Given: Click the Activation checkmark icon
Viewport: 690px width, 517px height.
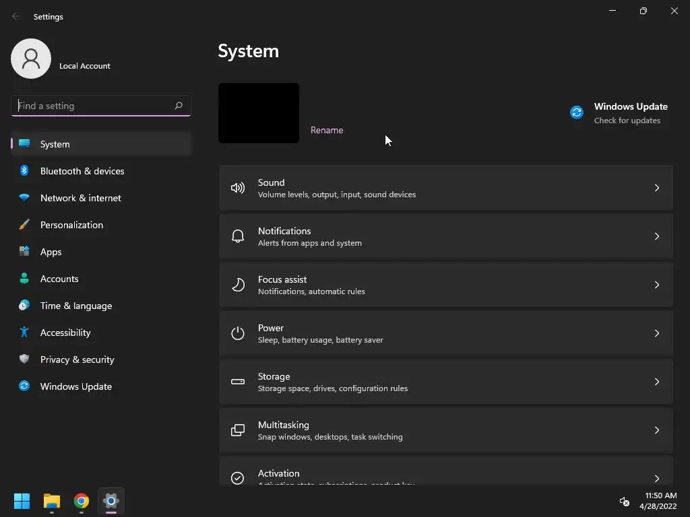Looking at the screenshot, I should point(238,478).
